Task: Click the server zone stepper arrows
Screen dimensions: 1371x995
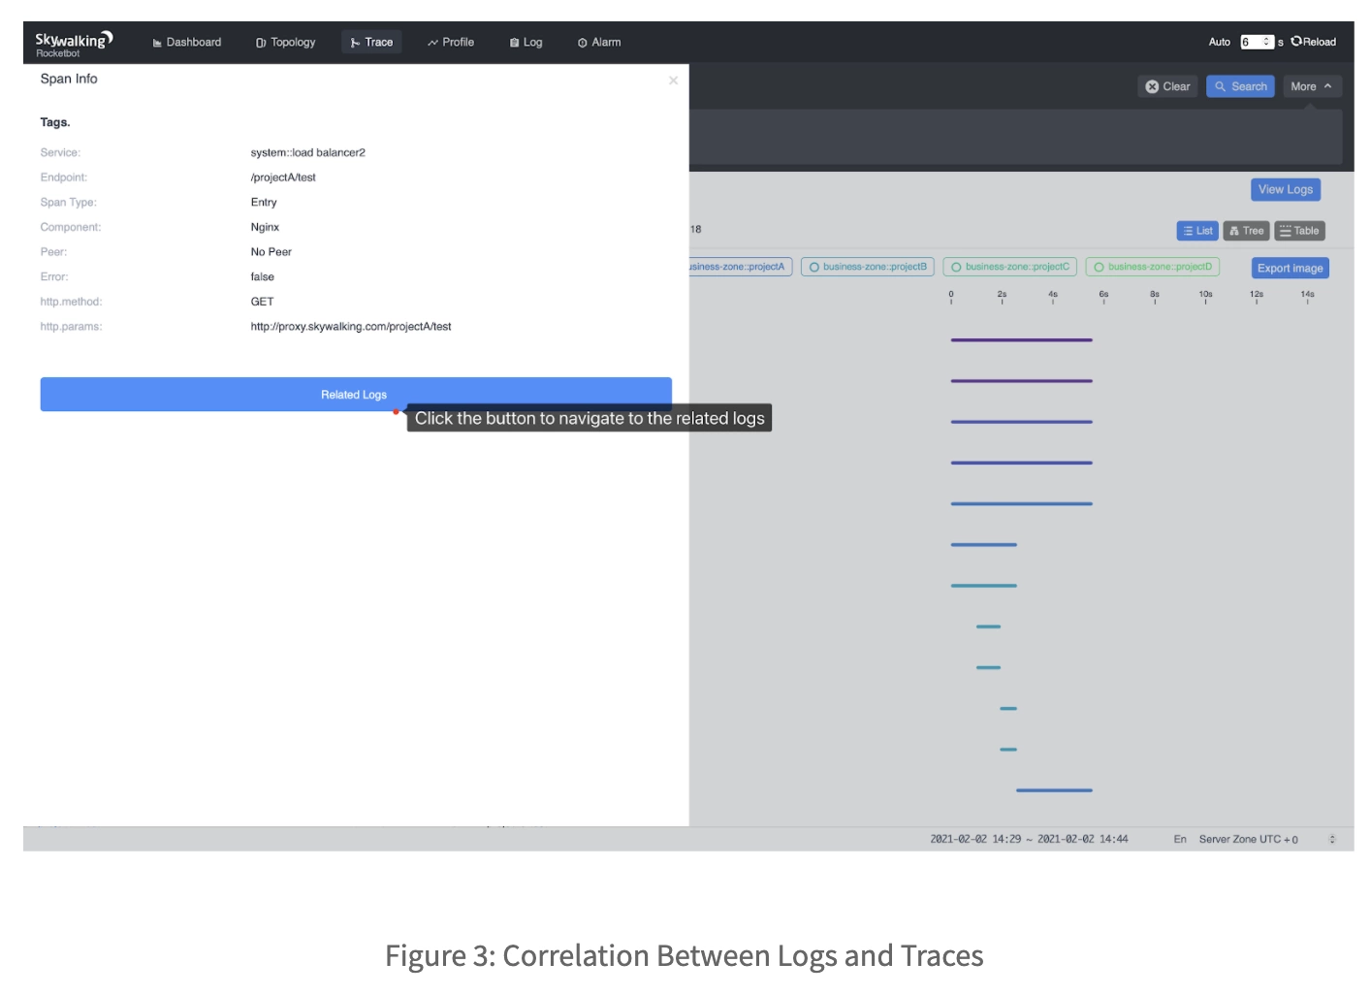Action: point(1332,839)
